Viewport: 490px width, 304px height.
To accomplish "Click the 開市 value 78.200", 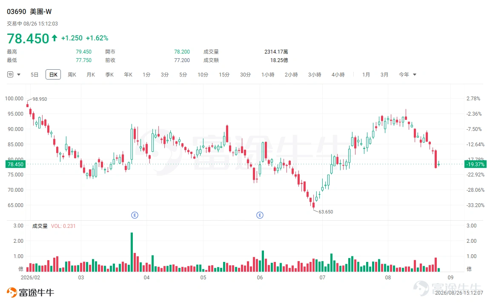I will [182, 52].
